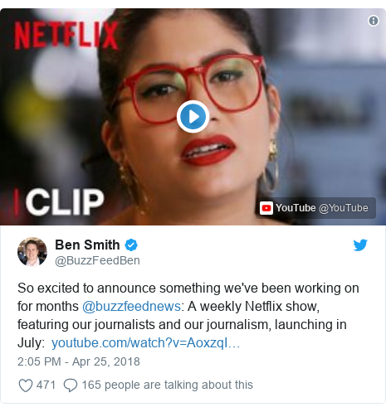386x412 pixels.
Task: Click the reply speech bubble icon
Action: (x=71, y=385)
